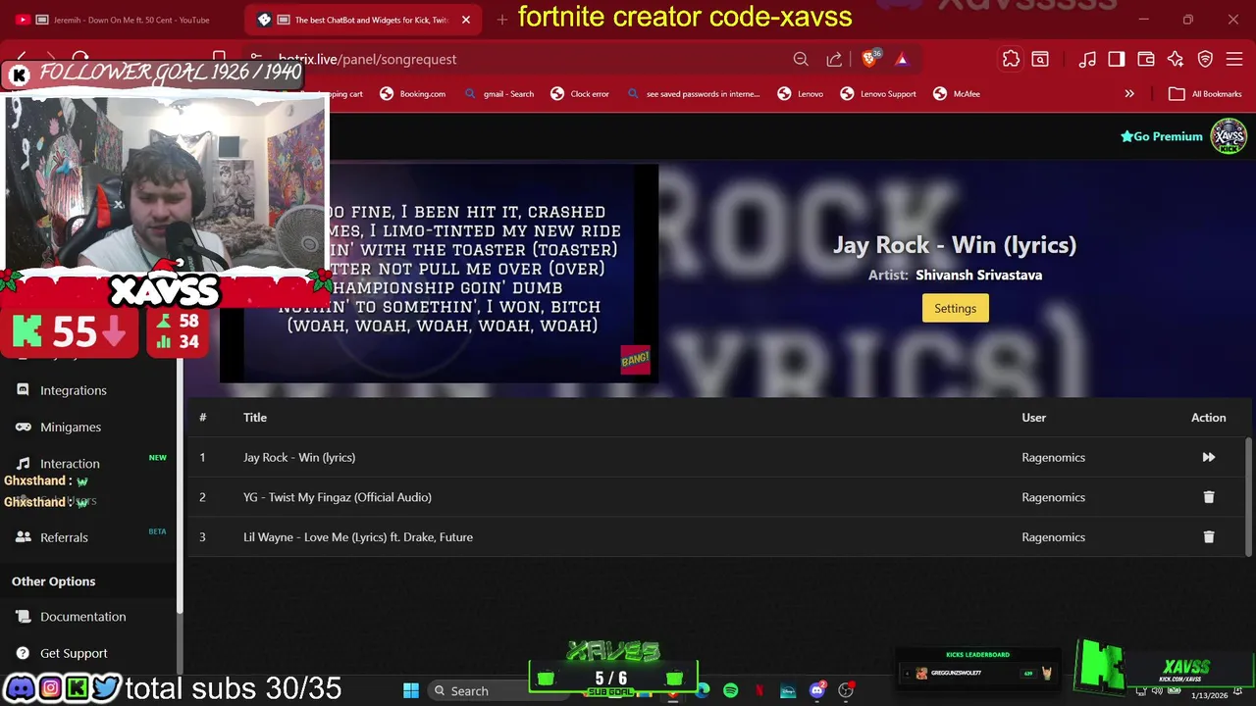Click the Minigames gamepad icon
1256x706 pixels.
click(x=23, y=427)
